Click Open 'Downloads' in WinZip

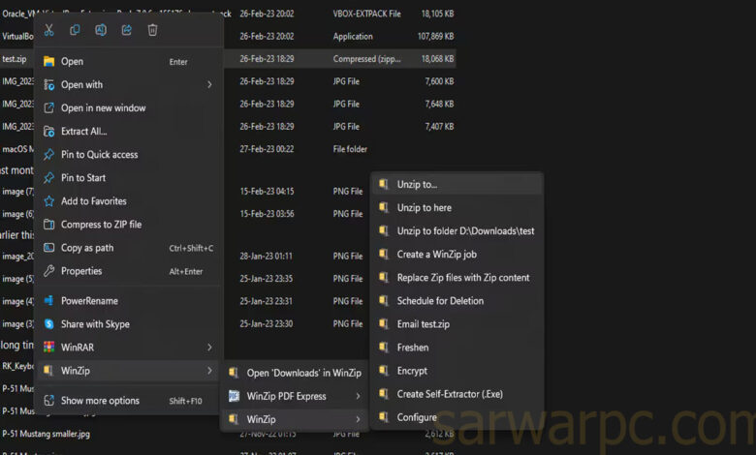point(295,373)
